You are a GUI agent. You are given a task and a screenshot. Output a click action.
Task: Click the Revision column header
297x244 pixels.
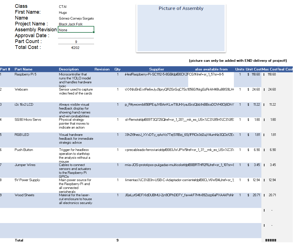click(102, 69)
